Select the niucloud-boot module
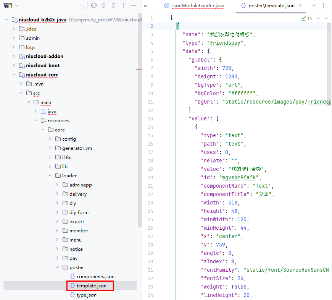 coord(42,66)
